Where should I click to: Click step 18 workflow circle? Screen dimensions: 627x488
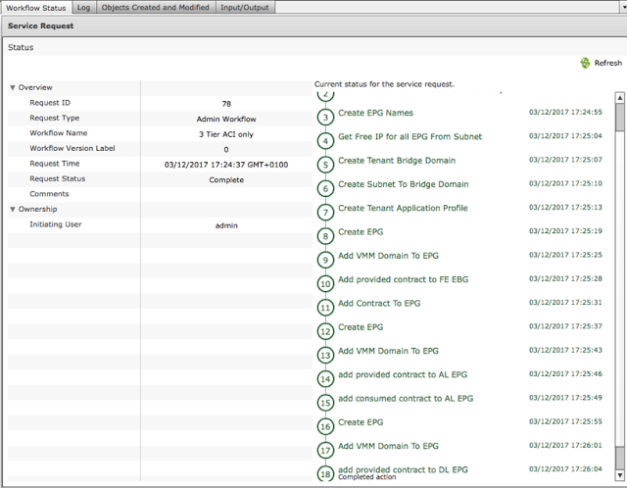pyautogui.click(x=325, y=473)
